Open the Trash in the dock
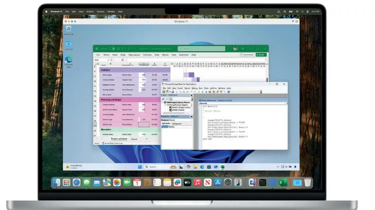This screenshot has height=210, width=375. 307,183
